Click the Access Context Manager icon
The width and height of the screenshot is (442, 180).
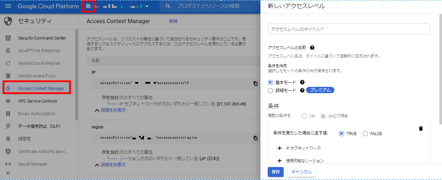[8, 88]
